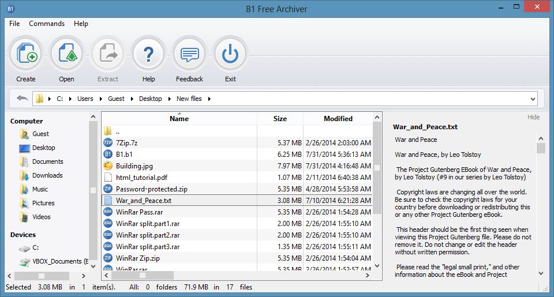Open Videos in the sidebar
The image size is (554, 297).
pos(42,217)
